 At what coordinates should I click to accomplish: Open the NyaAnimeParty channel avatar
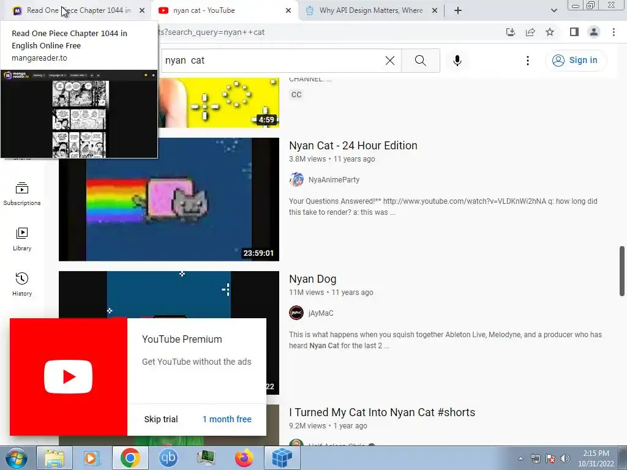tap(296, 180)
